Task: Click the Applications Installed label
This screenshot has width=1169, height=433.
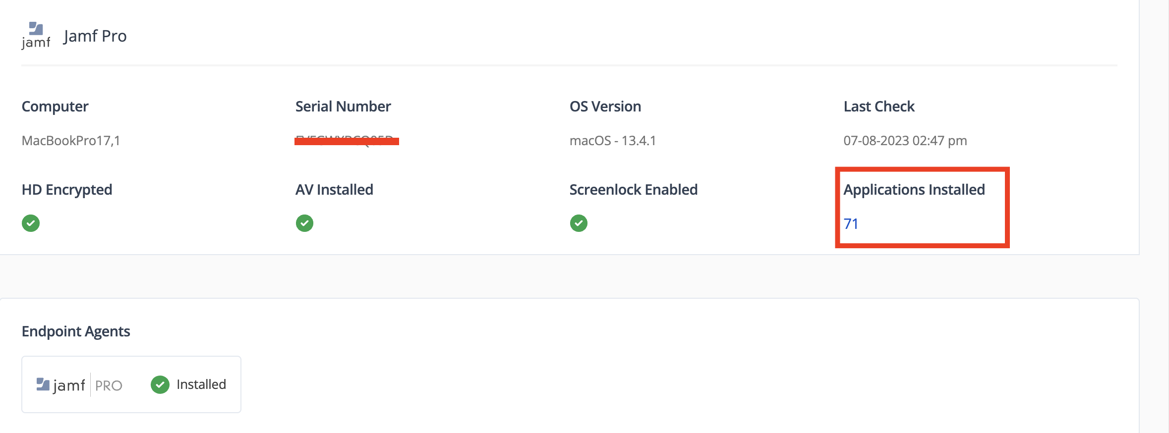Action: click(x=914, y=190)
